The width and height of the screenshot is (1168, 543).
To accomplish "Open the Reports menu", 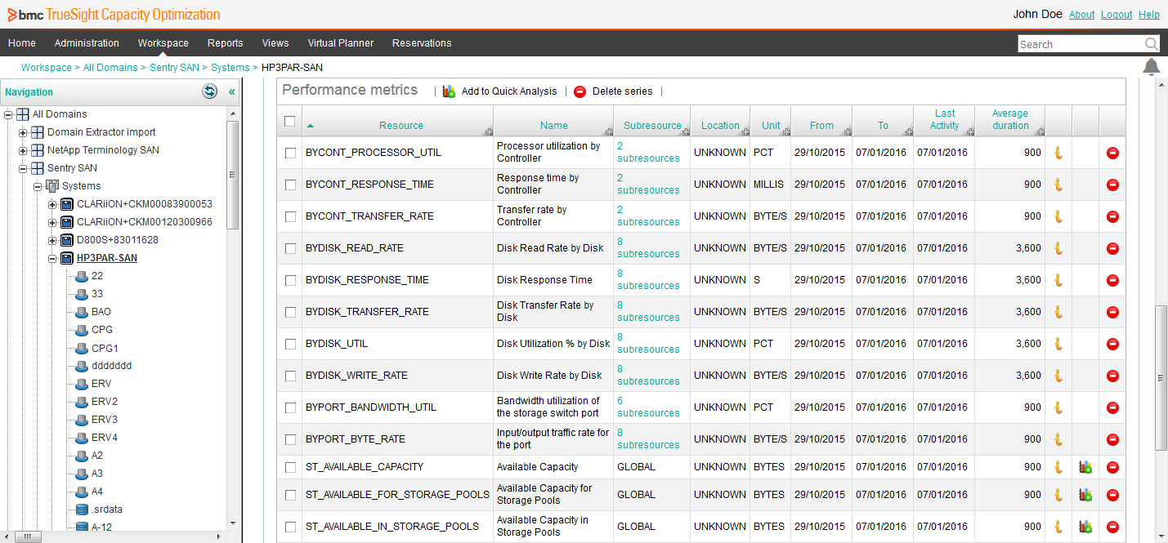I will (226, 43).
